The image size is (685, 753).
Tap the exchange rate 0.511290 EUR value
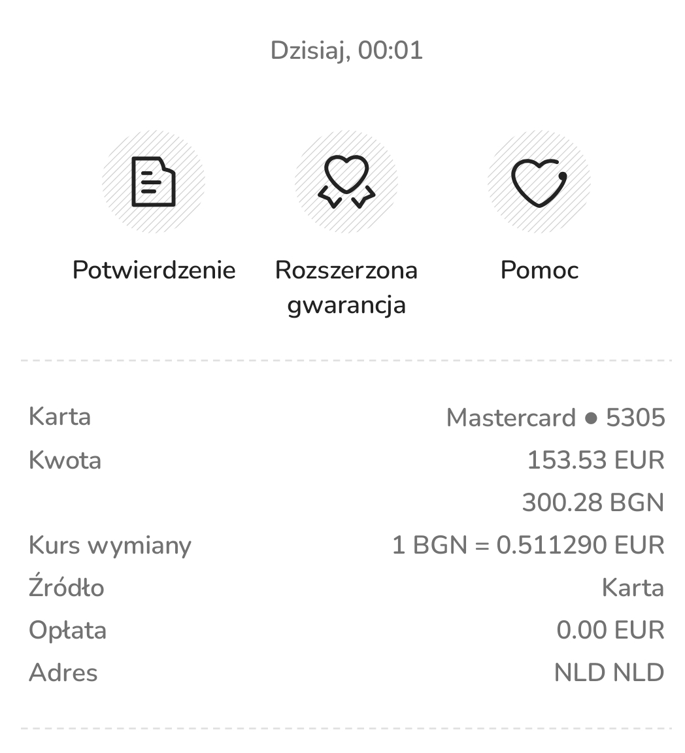pyautogui.click(x=528, y=545)
